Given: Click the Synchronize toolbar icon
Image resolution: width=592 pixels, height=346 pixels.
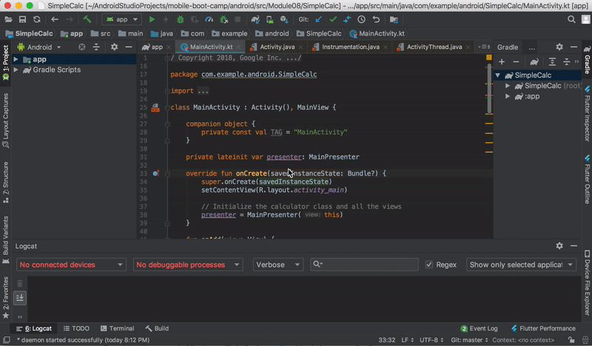Looking at the screenshot, I should 36,19.
